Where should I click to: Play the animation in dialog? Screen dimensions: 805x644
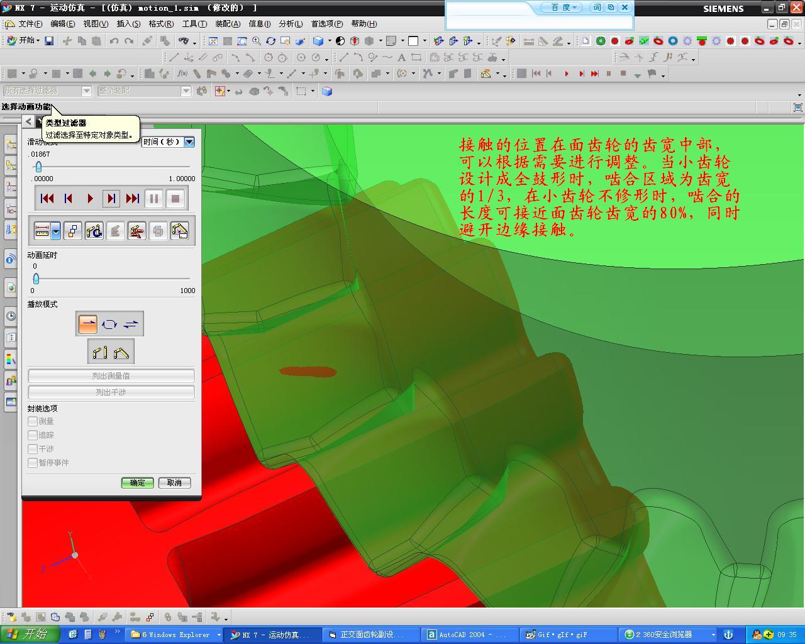coord(90,199)
